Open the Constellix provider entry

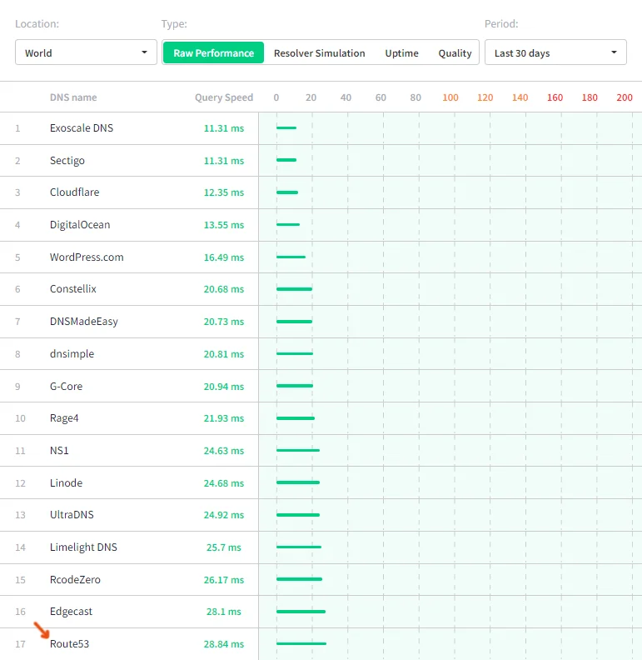coord(73,288)
